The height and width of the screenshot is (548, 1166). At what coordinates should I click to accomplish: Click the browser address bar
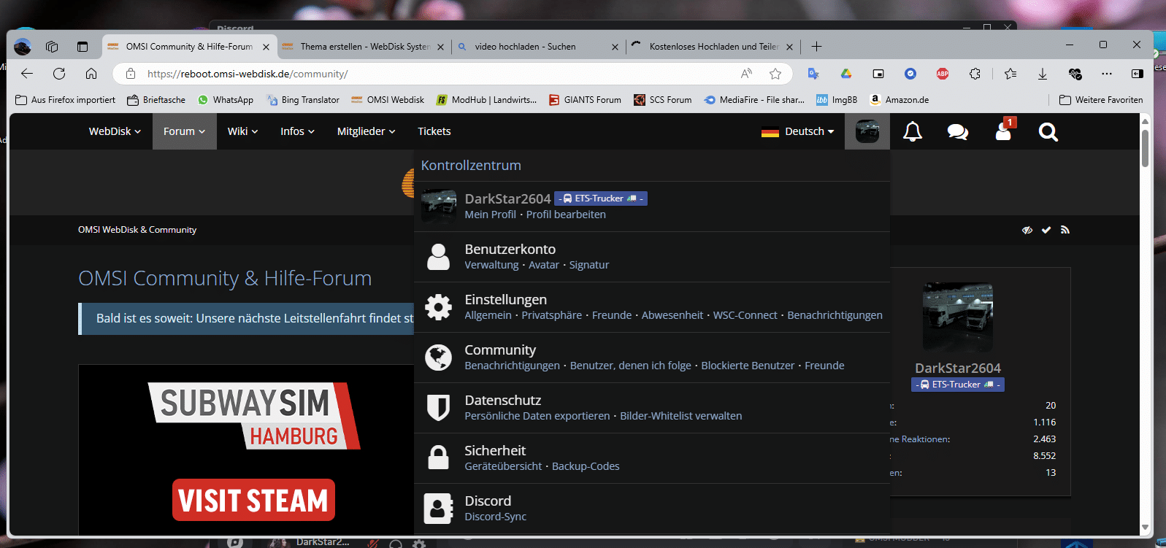click(438, 74)
